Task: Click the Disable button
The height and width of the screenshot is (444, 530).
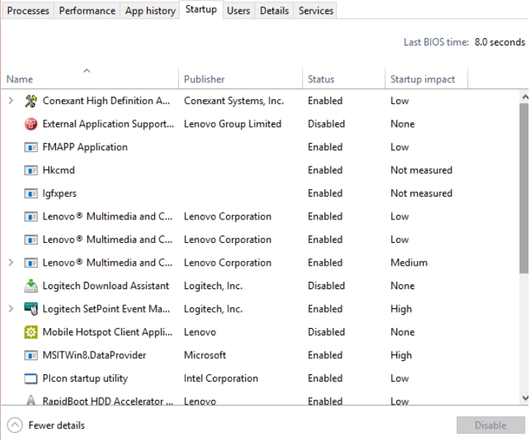Action: 490,426
